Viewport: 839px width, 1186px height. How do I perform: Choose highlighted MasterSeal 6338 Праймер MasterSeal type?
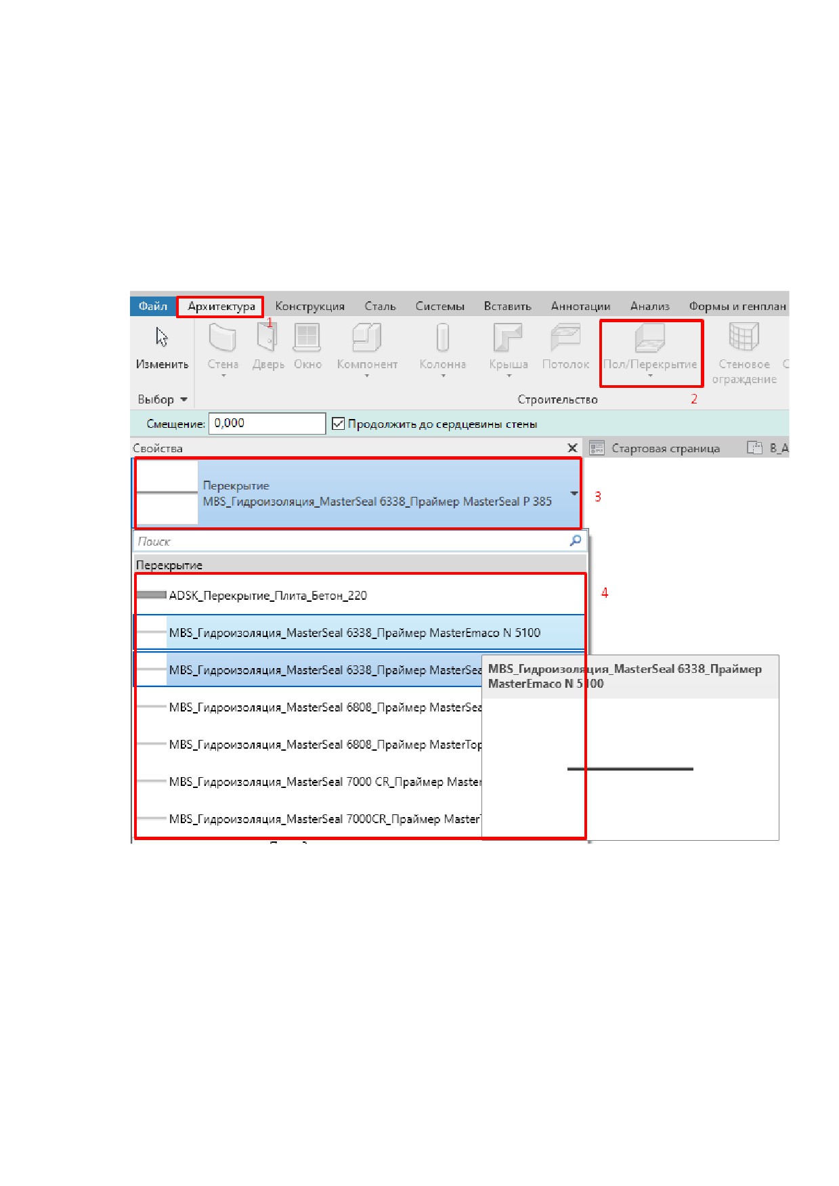point(308,670)
